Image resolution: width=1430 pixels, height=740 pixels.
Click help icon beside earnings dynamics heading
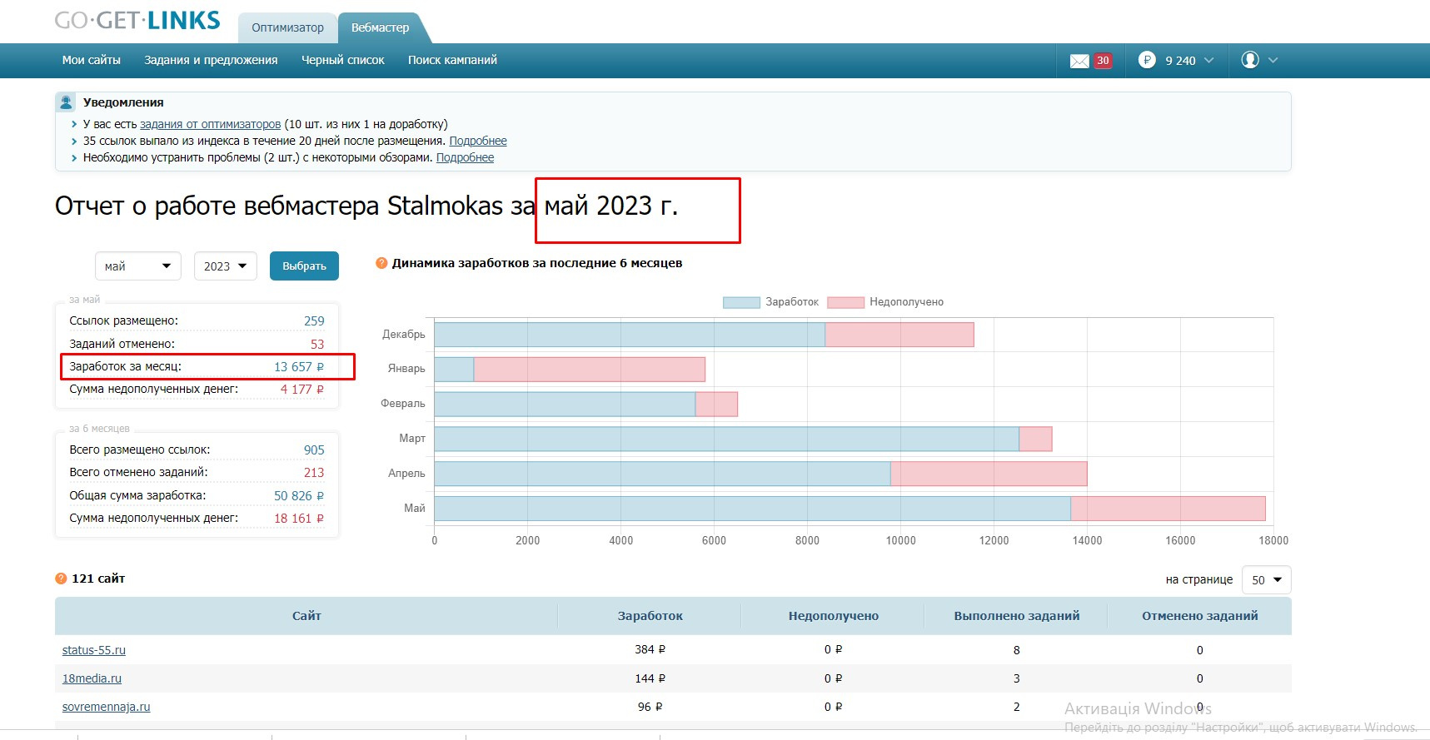pyautogui.click(x=381, y=263)
